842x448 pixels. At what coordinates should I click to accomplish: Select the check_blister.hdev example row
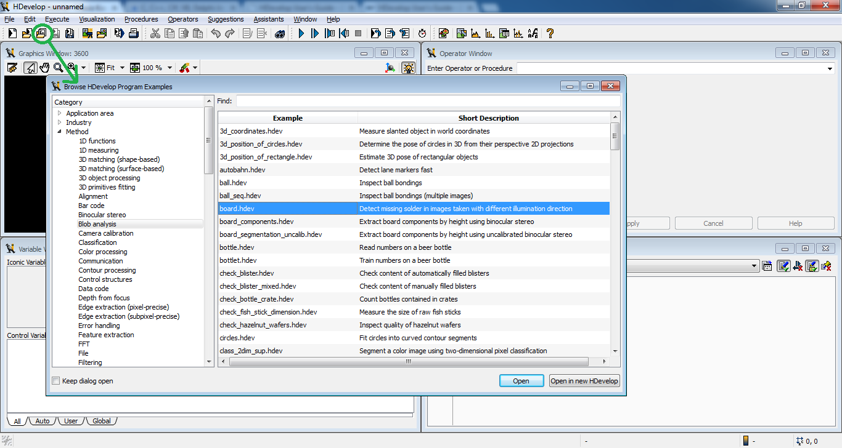pos(414,273)
